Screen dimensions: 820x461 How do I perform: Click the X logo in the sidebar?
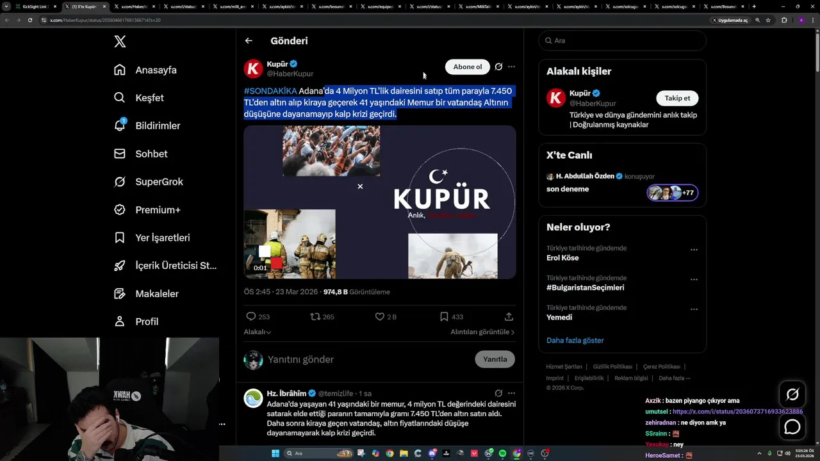pos(120,42)
